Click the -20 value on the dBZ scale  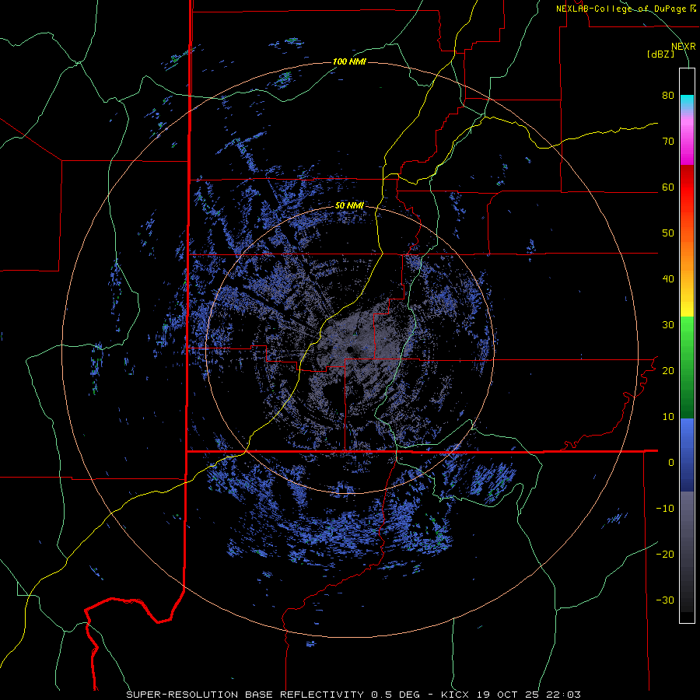[665, 555]
